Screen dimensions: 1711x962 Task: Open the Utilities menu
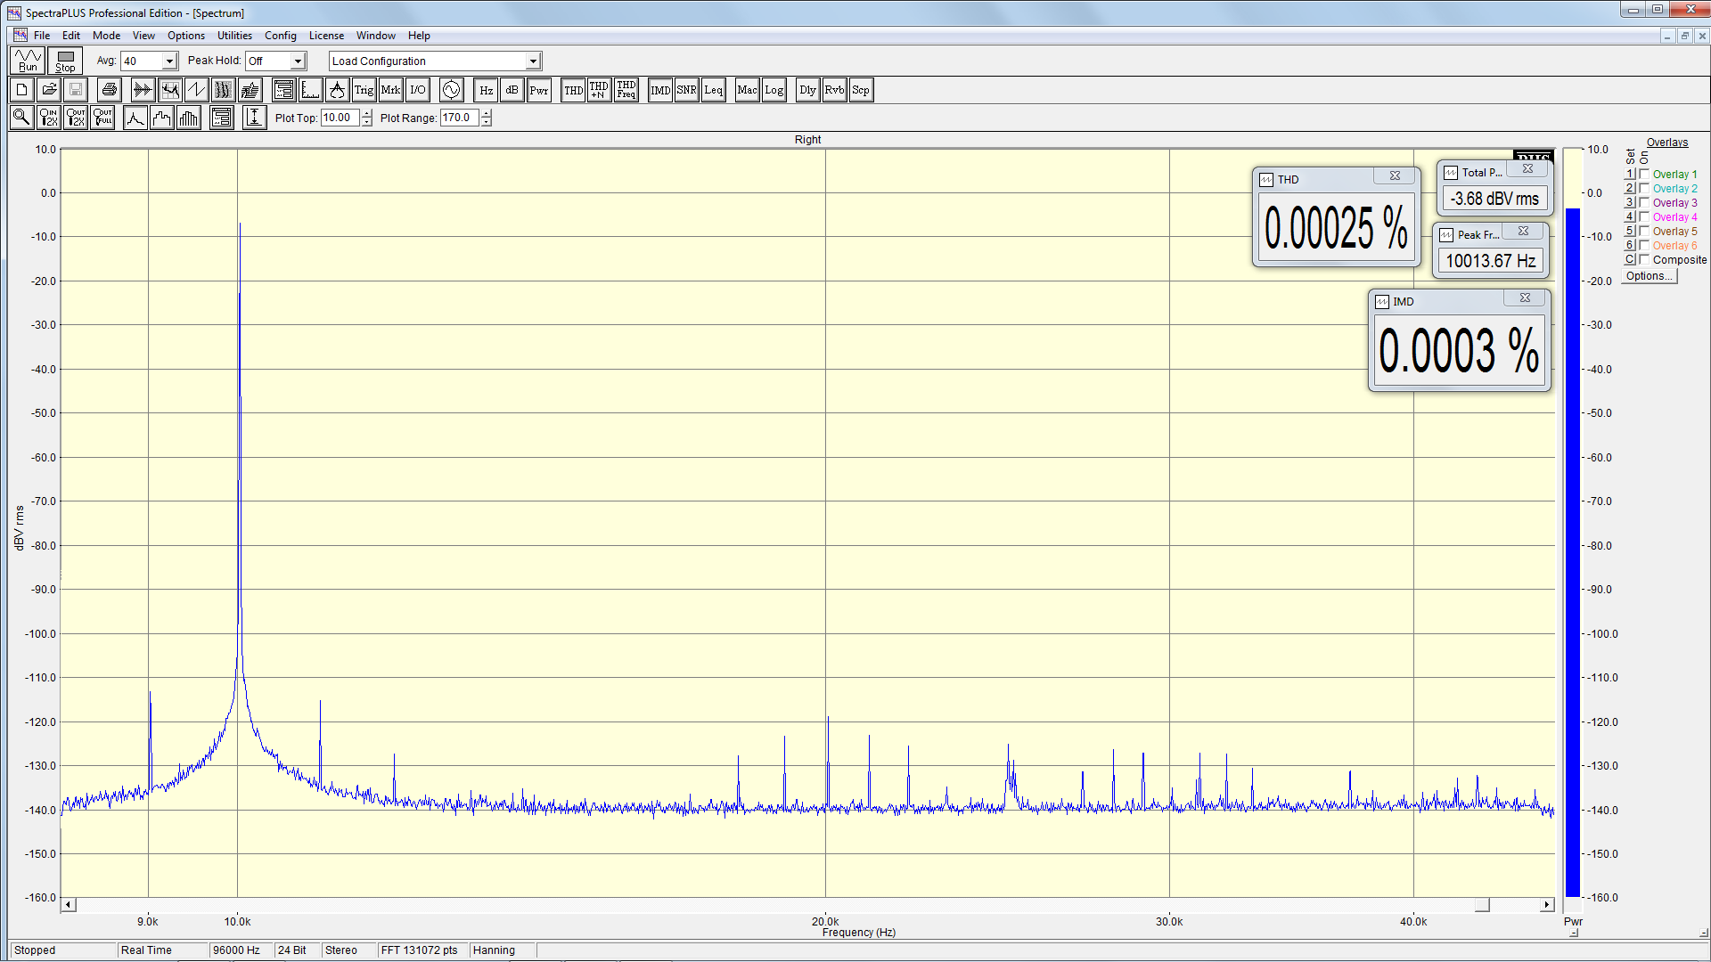point(234,36)
